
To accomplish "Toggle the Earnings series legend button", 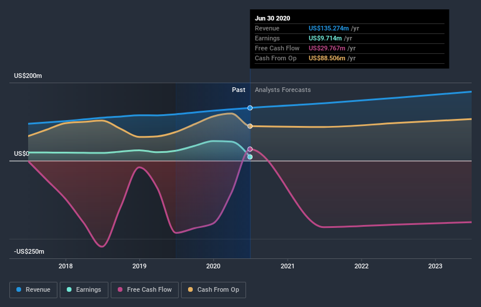I will [84, 290].
